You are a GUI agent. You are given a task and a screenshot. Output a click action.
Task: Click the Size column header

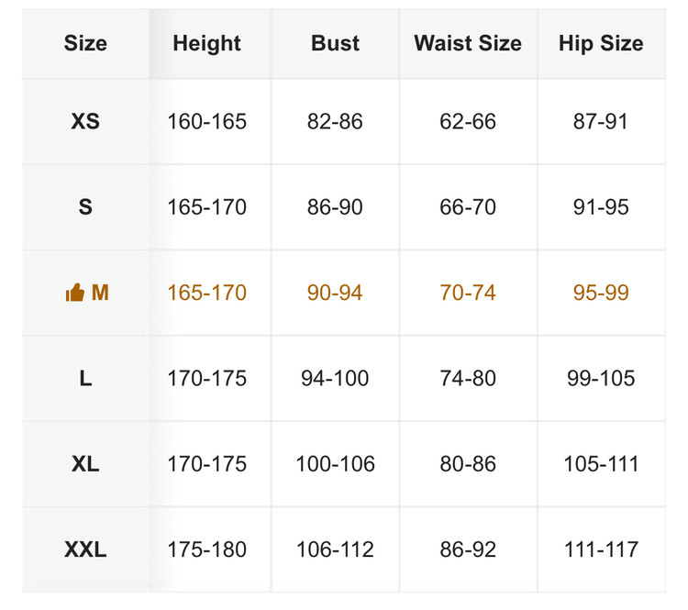click(x=85, y=43)
